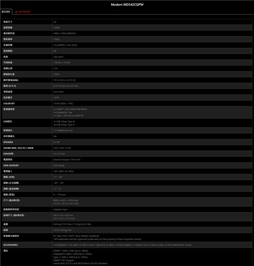Open the DATASHEET link

24,12
